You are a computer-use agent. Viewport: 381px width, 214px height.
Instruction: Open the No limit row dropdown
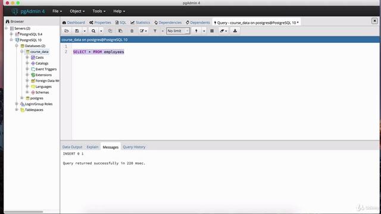pos(178,31)
